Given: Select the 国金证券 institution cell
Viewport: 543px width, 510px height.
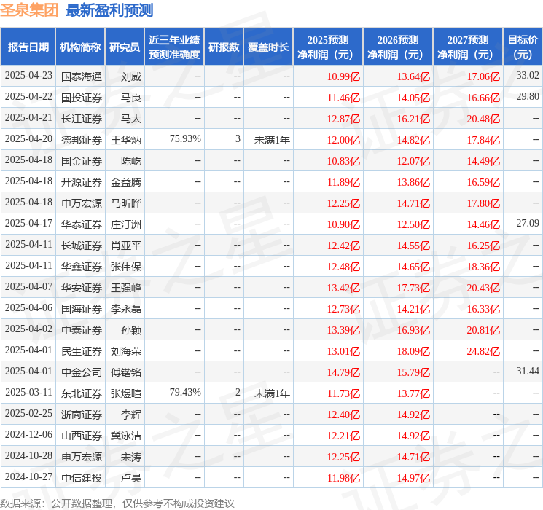Looking at the screenshot, I should click(x=82, y=161).
